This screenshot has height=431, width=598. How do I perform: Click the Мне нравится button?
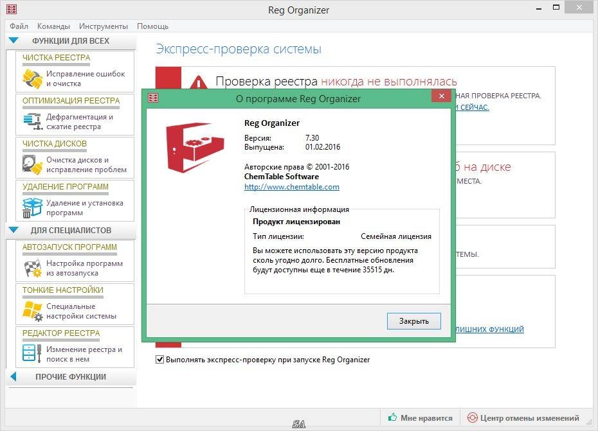(421, 418)
